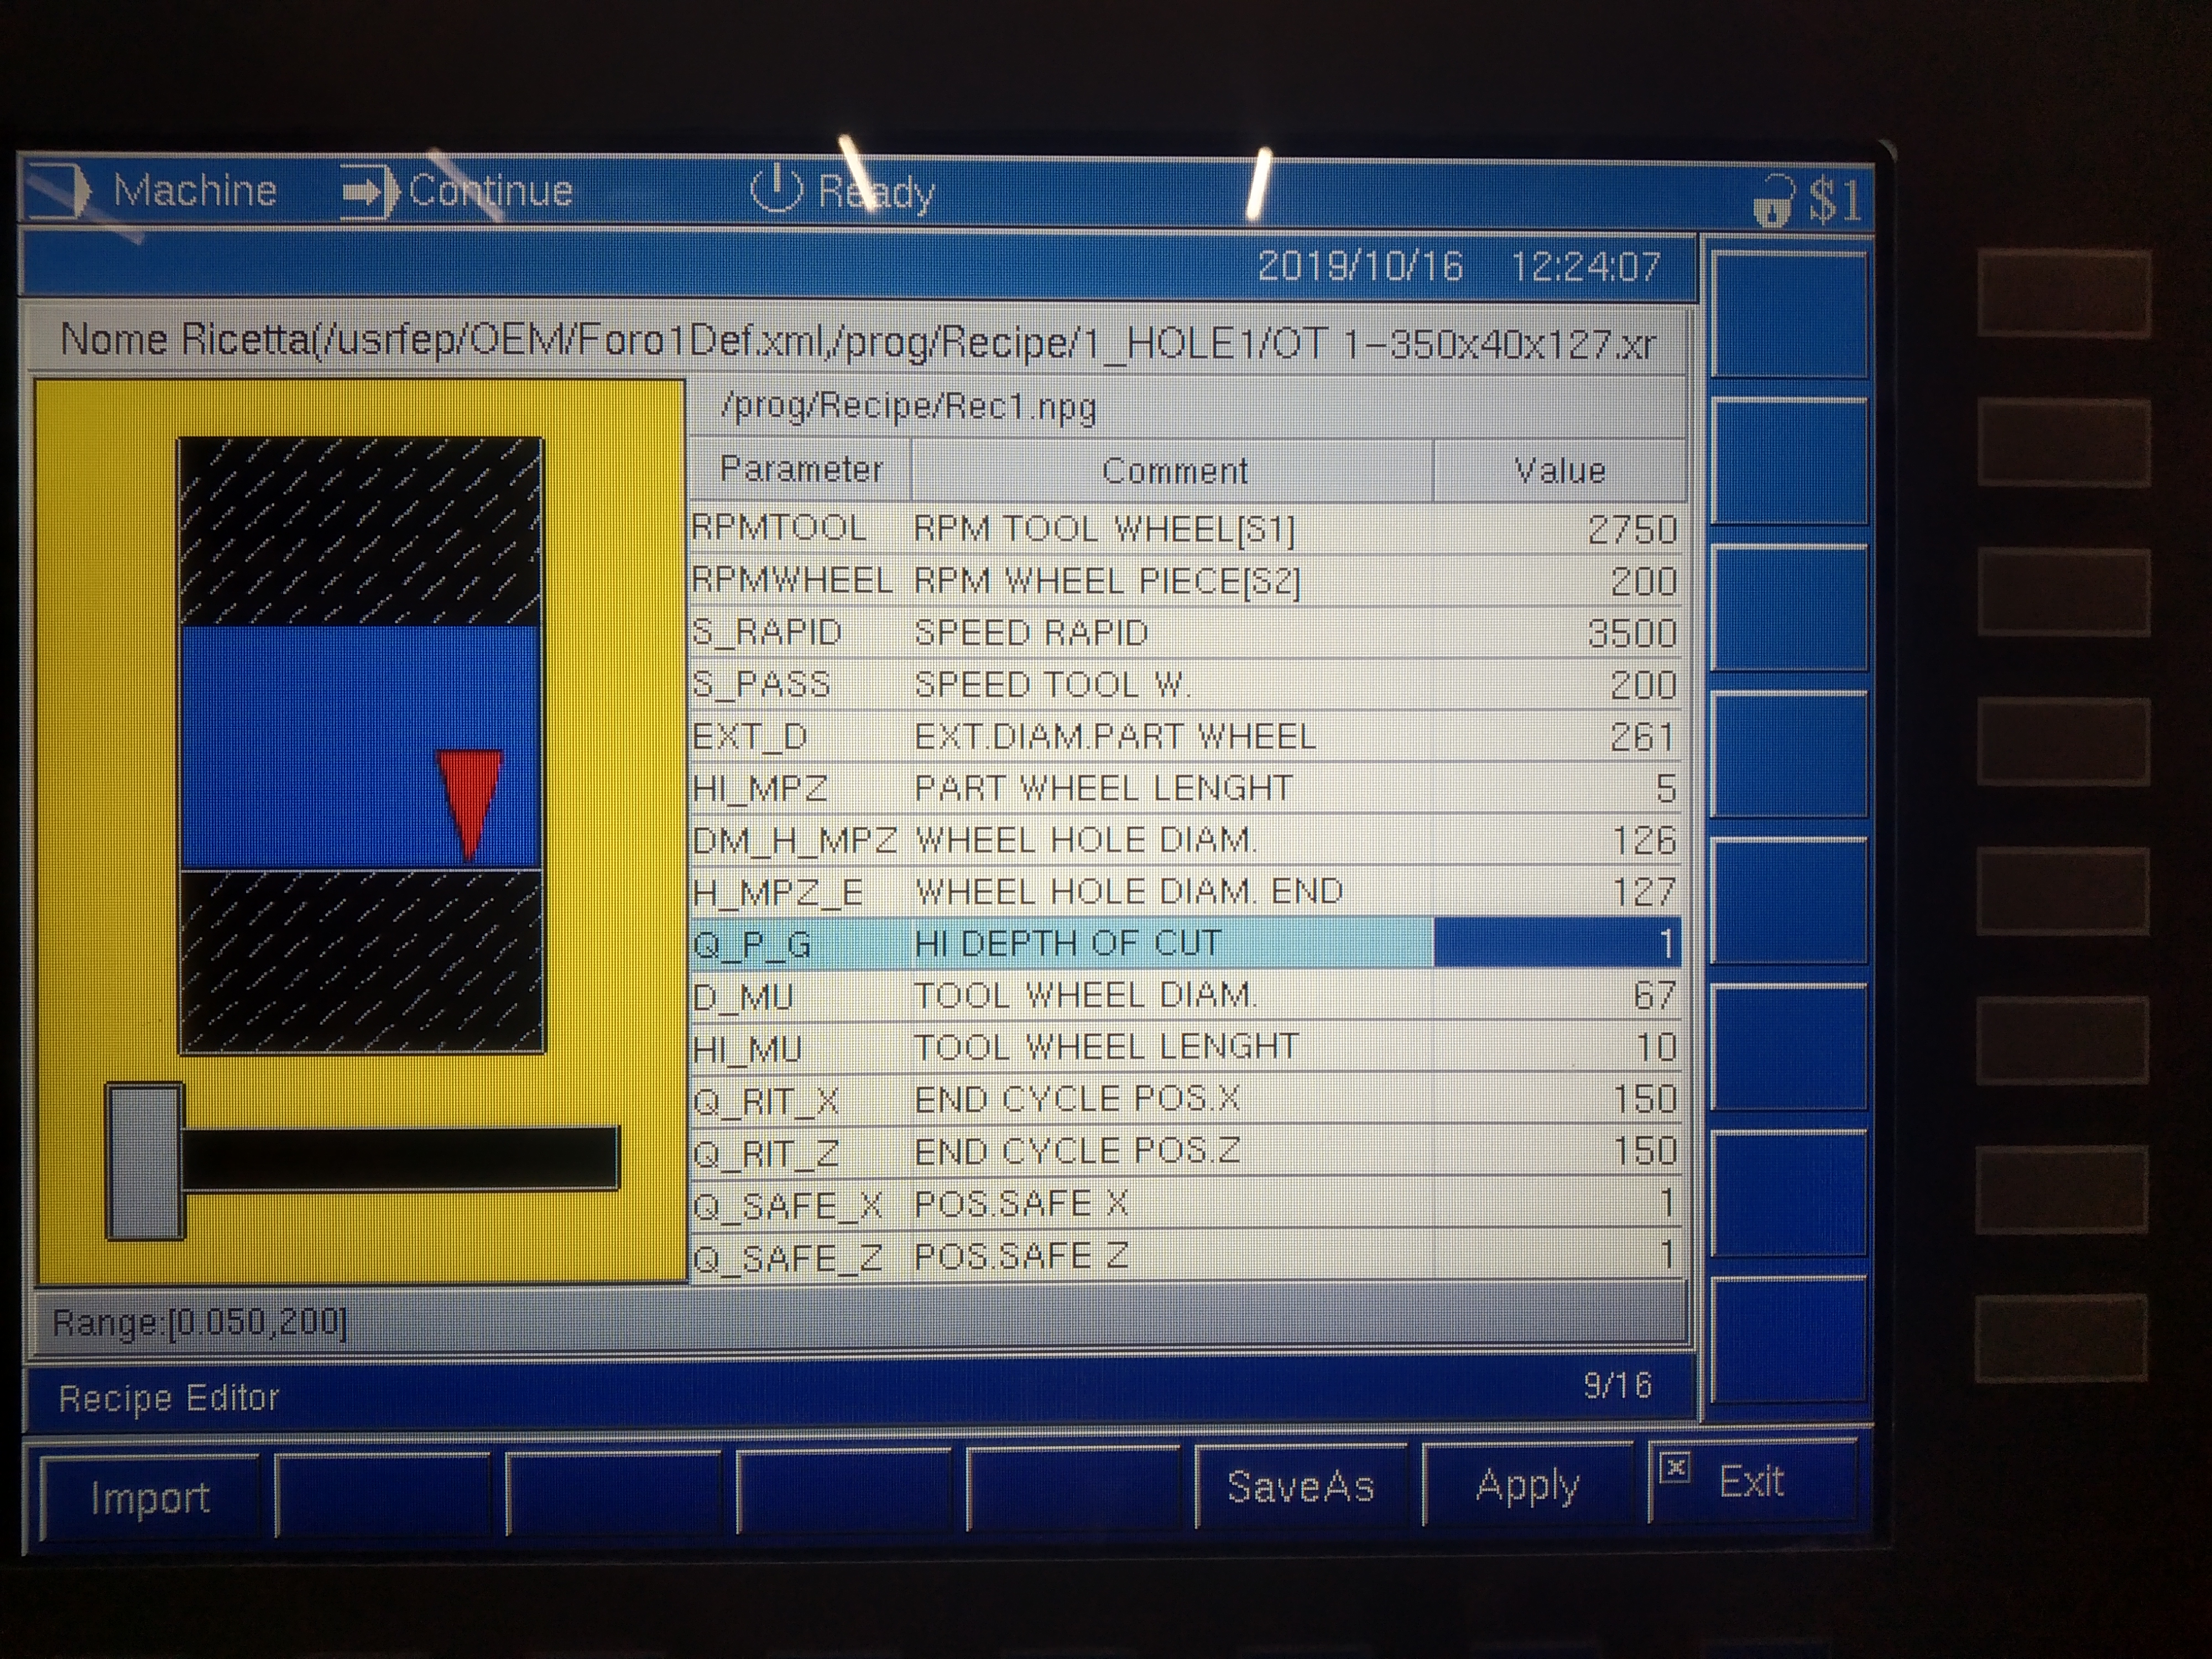The height and width of the screenshot is (1659, 2212).
Task: Click the highlighted Q_P_G value field
Action: [x=1557, y=943]
